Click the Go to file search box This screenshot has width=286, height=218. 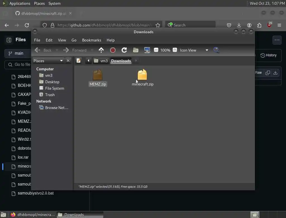(x=18, y=64)
